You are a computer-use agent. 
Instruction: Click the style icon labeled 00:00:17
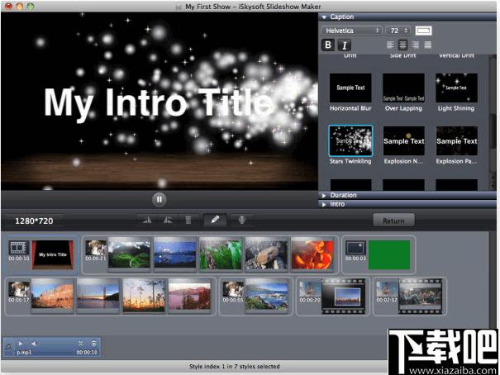coord(19,289)
